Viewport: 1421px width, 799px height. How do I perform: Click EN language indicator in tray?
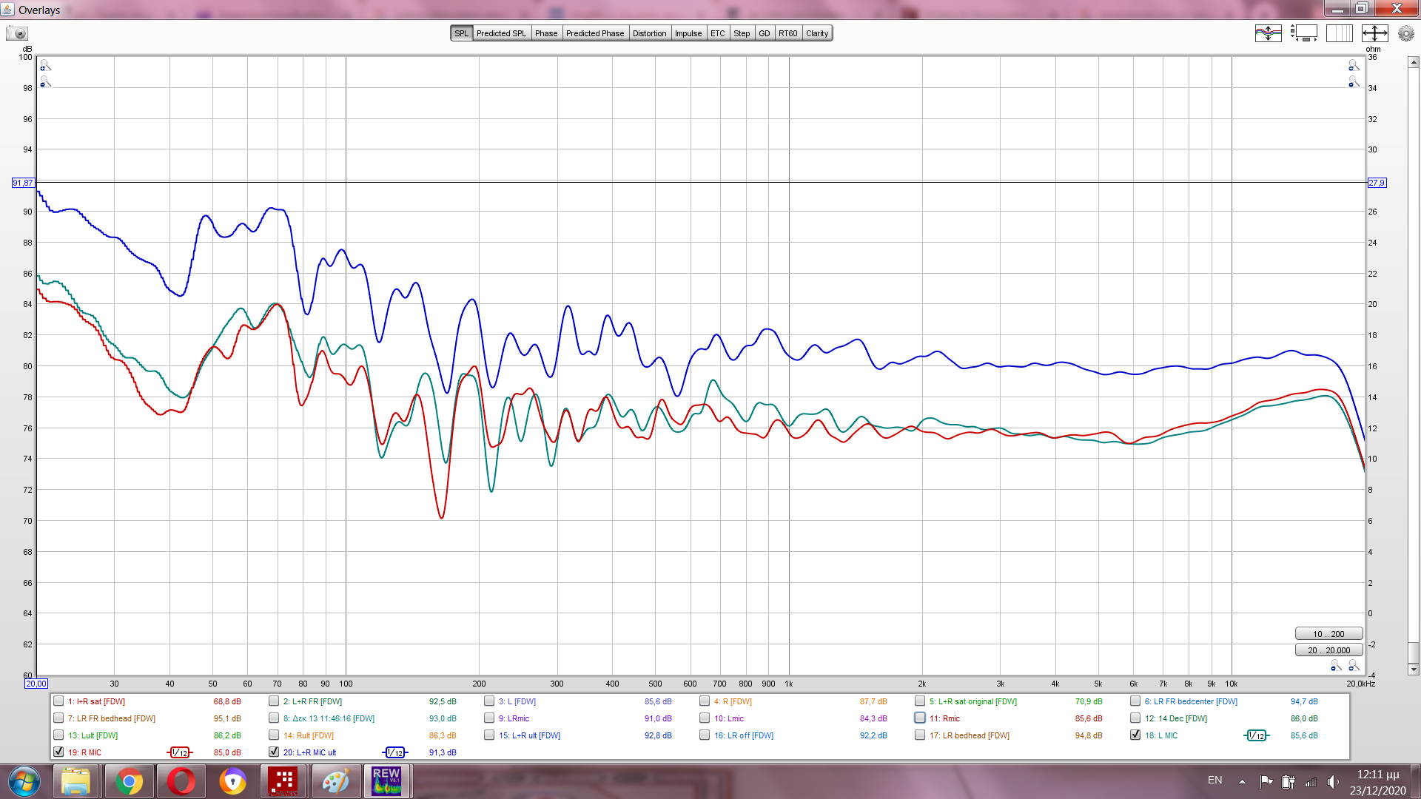1215,781
